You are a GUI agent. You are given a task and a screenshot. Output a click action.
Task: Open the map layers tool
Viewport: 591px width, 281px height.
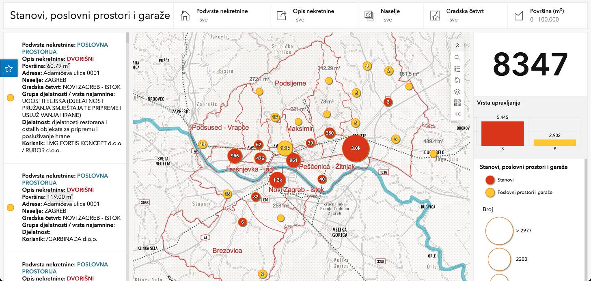[457, 92]
